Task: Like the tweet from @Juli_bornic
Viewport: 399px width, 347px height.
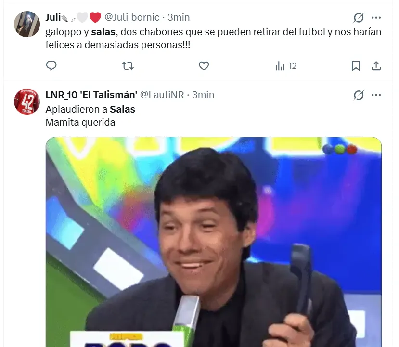Action: (204, 65)
